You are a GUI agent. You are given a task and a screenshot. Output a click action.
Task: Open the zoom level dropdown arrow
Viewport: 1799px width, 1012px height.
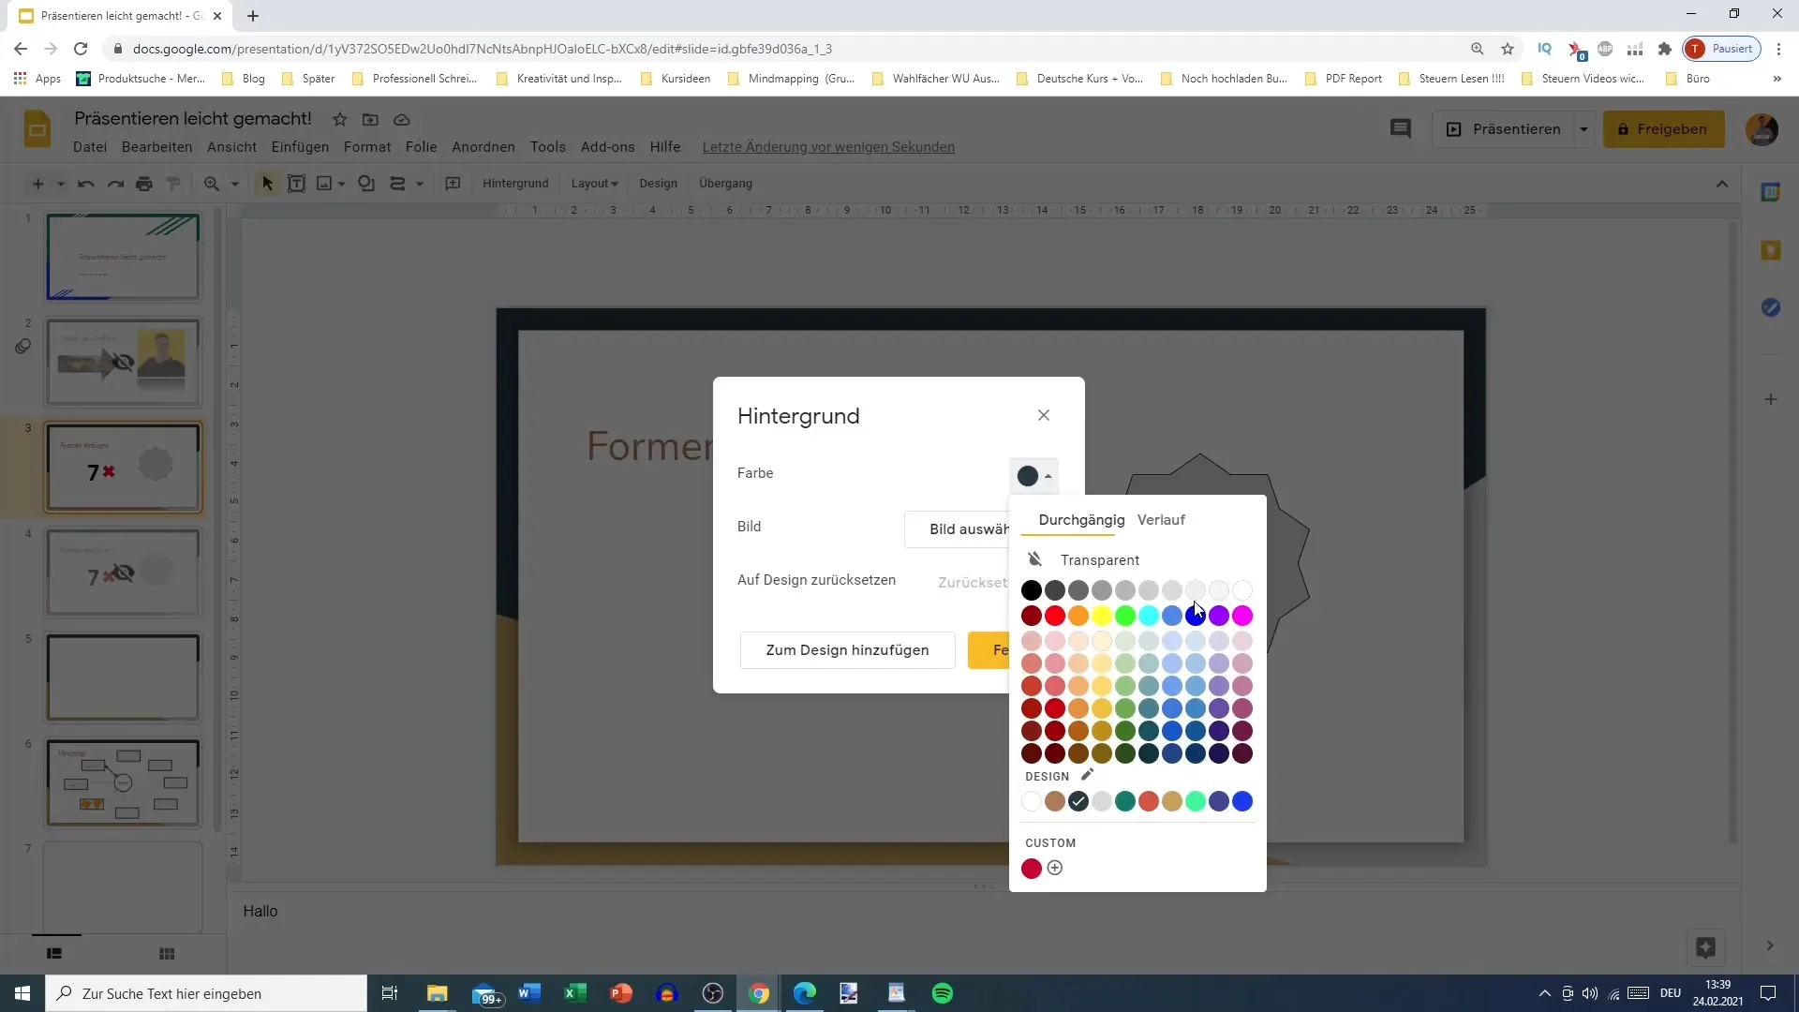tap(235, 184)
